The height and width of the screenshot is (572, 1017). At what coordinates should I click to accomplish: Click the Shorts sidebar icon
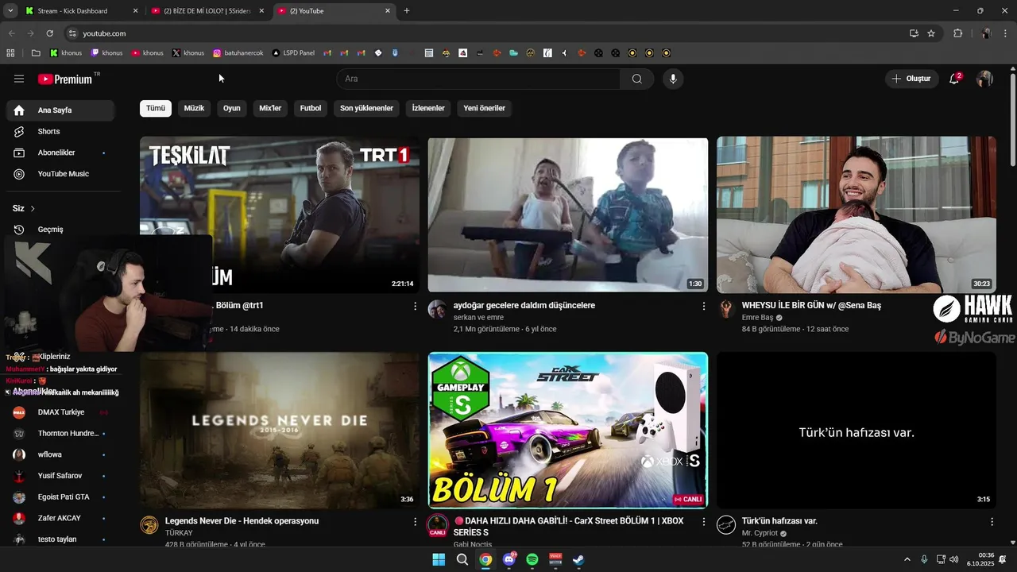pyautogui.click(x=19, y=131)
